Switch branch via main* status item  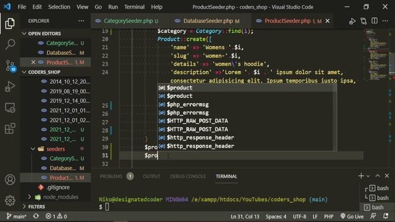point(16,216)
